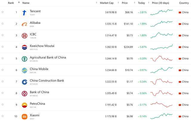Open the Kweichow Moutai company page
Screen dimensions: 191x121
42,46
